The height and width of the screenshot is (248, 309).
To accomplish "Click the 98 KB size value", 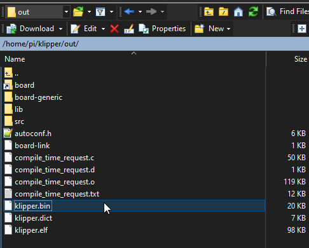I will pos(296,230).
